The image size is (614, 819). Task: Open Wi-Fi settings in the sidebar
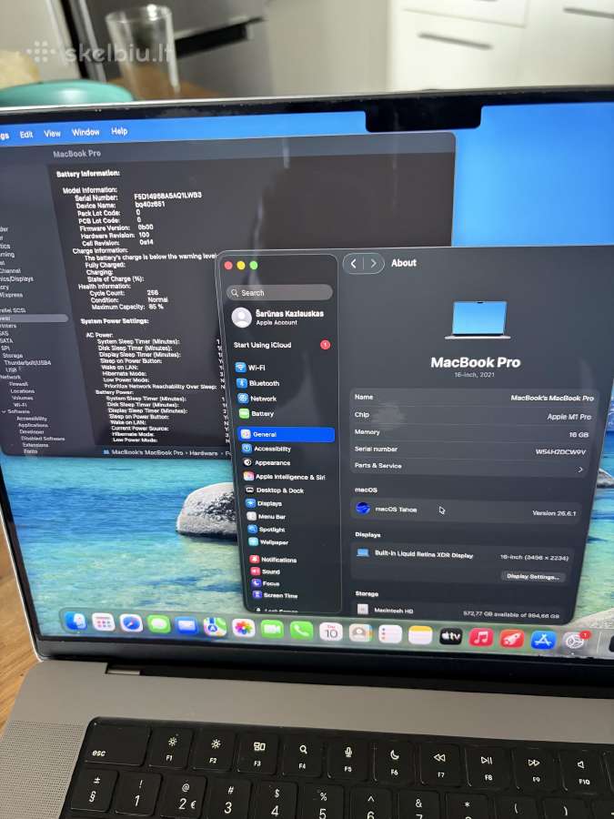coord(249,368)
